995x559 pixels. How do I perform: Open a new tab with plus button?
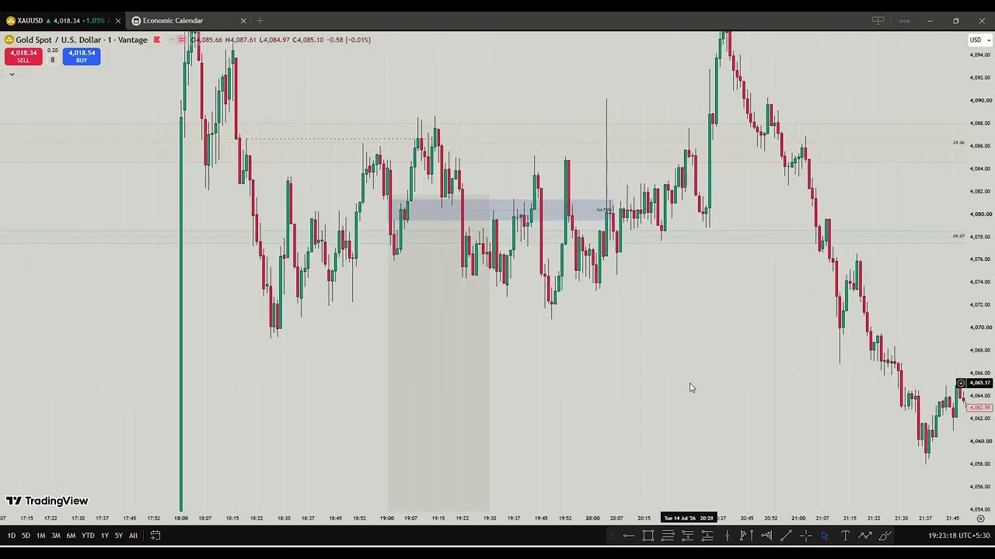[260, 21]
